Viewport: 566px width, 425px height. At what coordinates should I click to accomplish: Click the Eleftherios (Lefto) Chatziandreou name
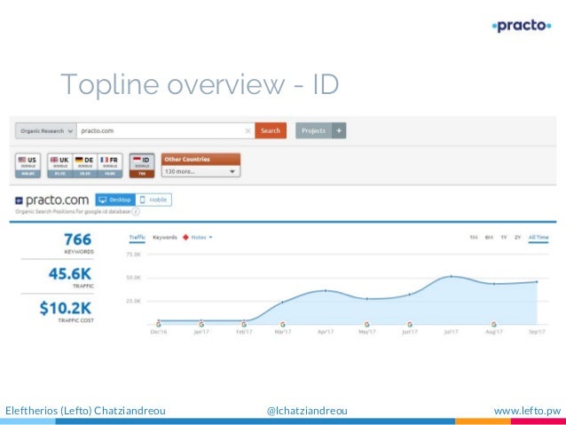click(x=85, y=411)
